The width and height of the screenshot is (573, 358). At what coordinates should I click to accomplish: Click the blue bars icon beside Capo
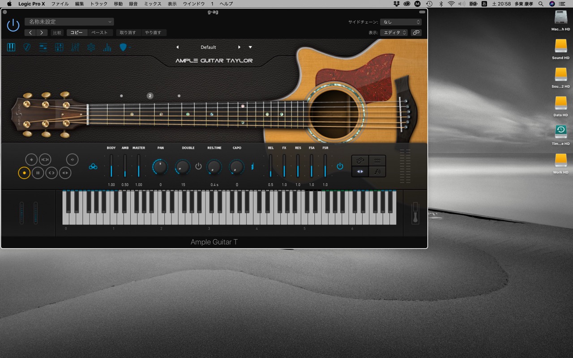[252, 166]
